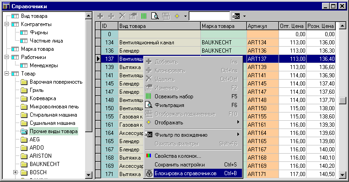The height and width of the screenshot is (182, 349).
Task: Select Фирмы in the tree
Action: click(x=39, y=32)
